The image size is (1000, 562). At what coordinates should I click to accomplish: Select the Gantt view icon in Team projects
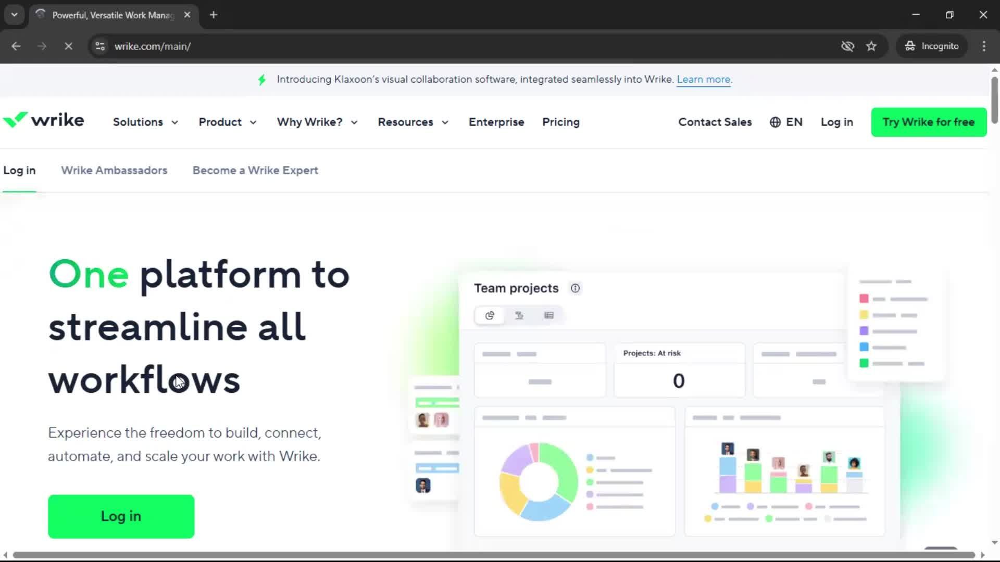(519, 315)
